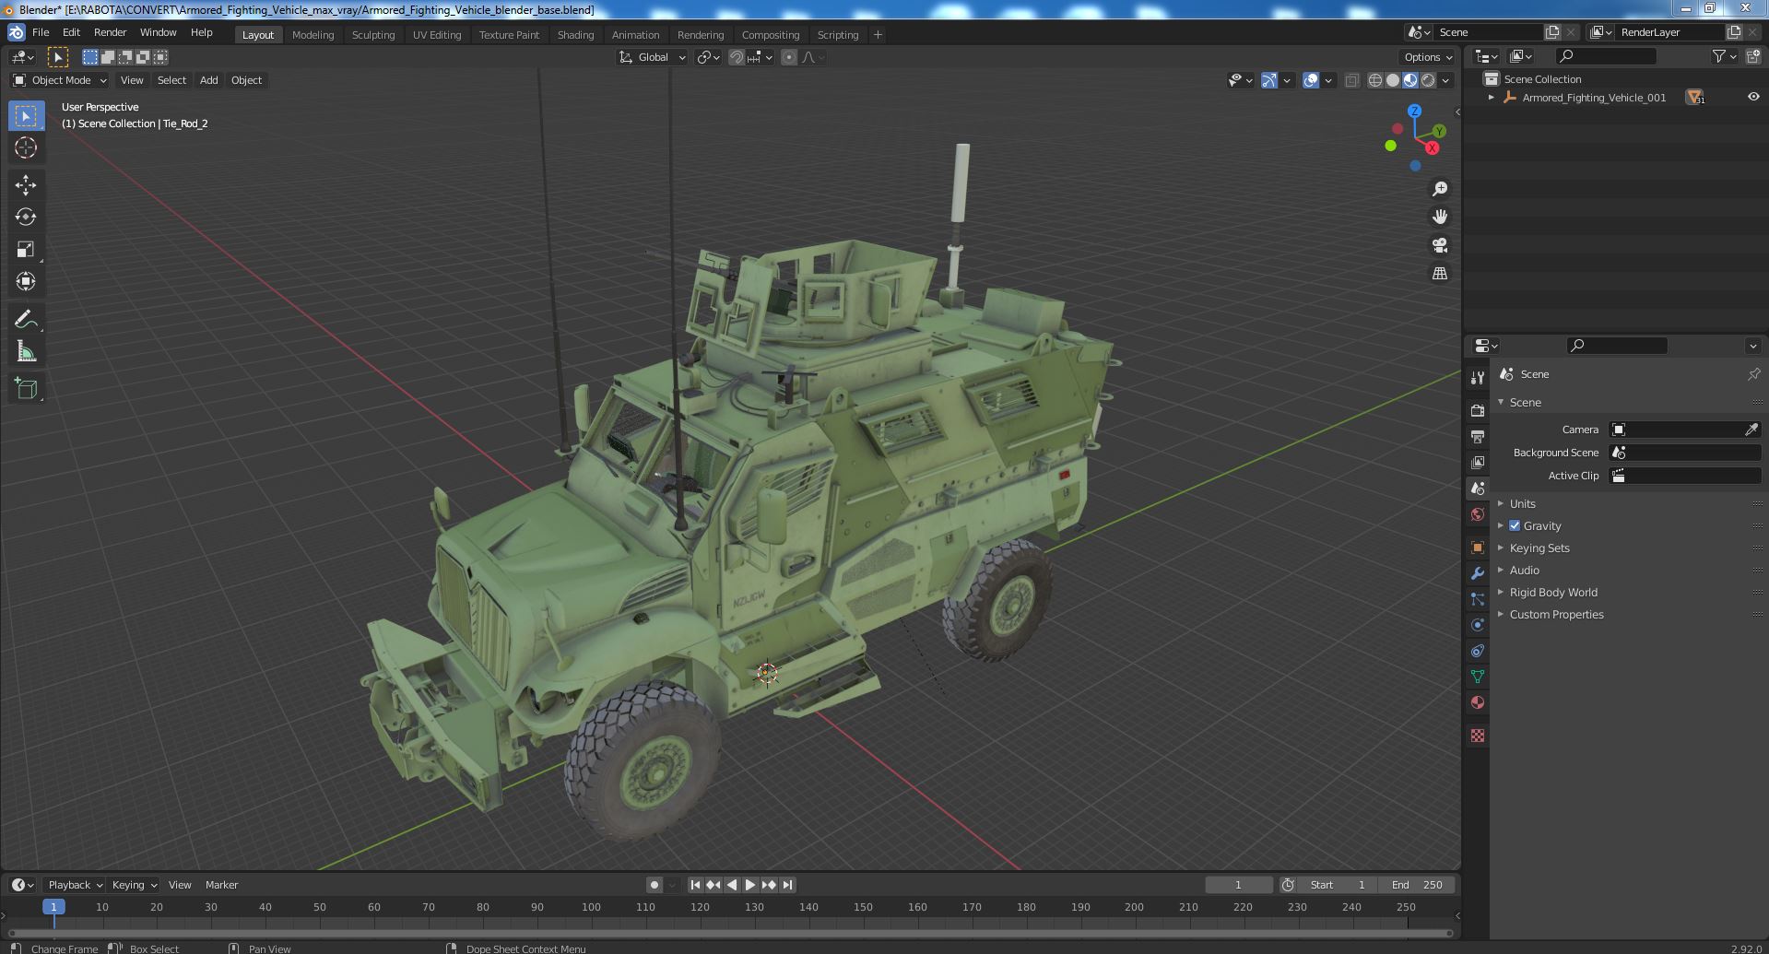Open the Options dropdown
Screen dimensions: 1769x954
[1428, 57]
